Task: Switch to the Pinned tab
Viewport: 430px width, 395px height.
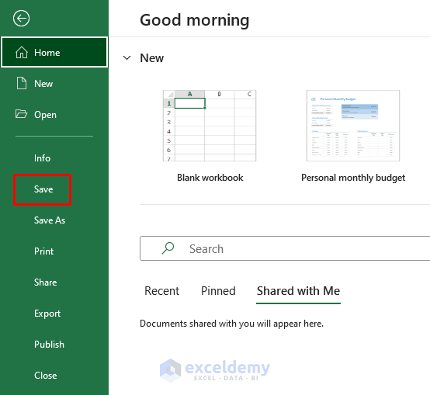Action: [218, 291]
